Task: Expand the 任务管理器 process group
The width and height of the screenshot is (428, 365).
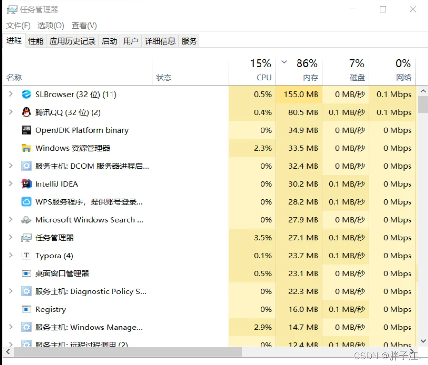Action: [11, 237]
